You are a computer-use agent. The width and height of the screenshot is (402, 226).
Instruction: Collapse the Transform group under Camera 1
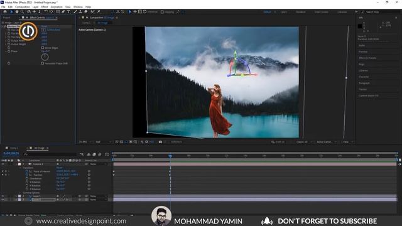[20, 168]
